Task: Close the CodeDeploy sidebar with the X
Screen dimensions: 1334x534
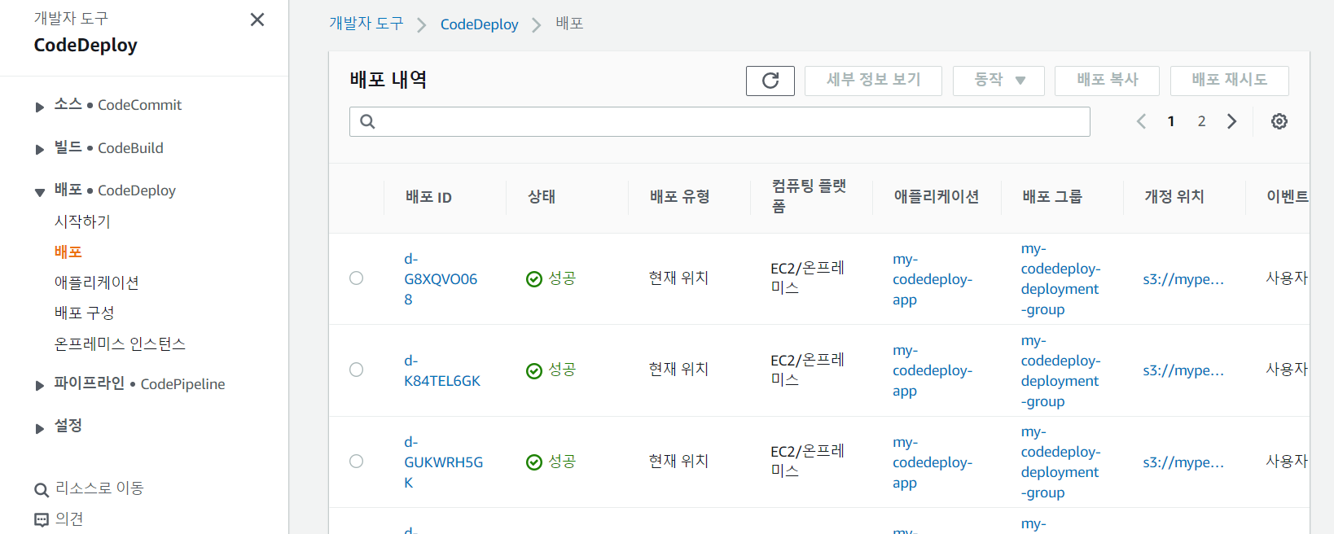Action: [x=257, y=20]
